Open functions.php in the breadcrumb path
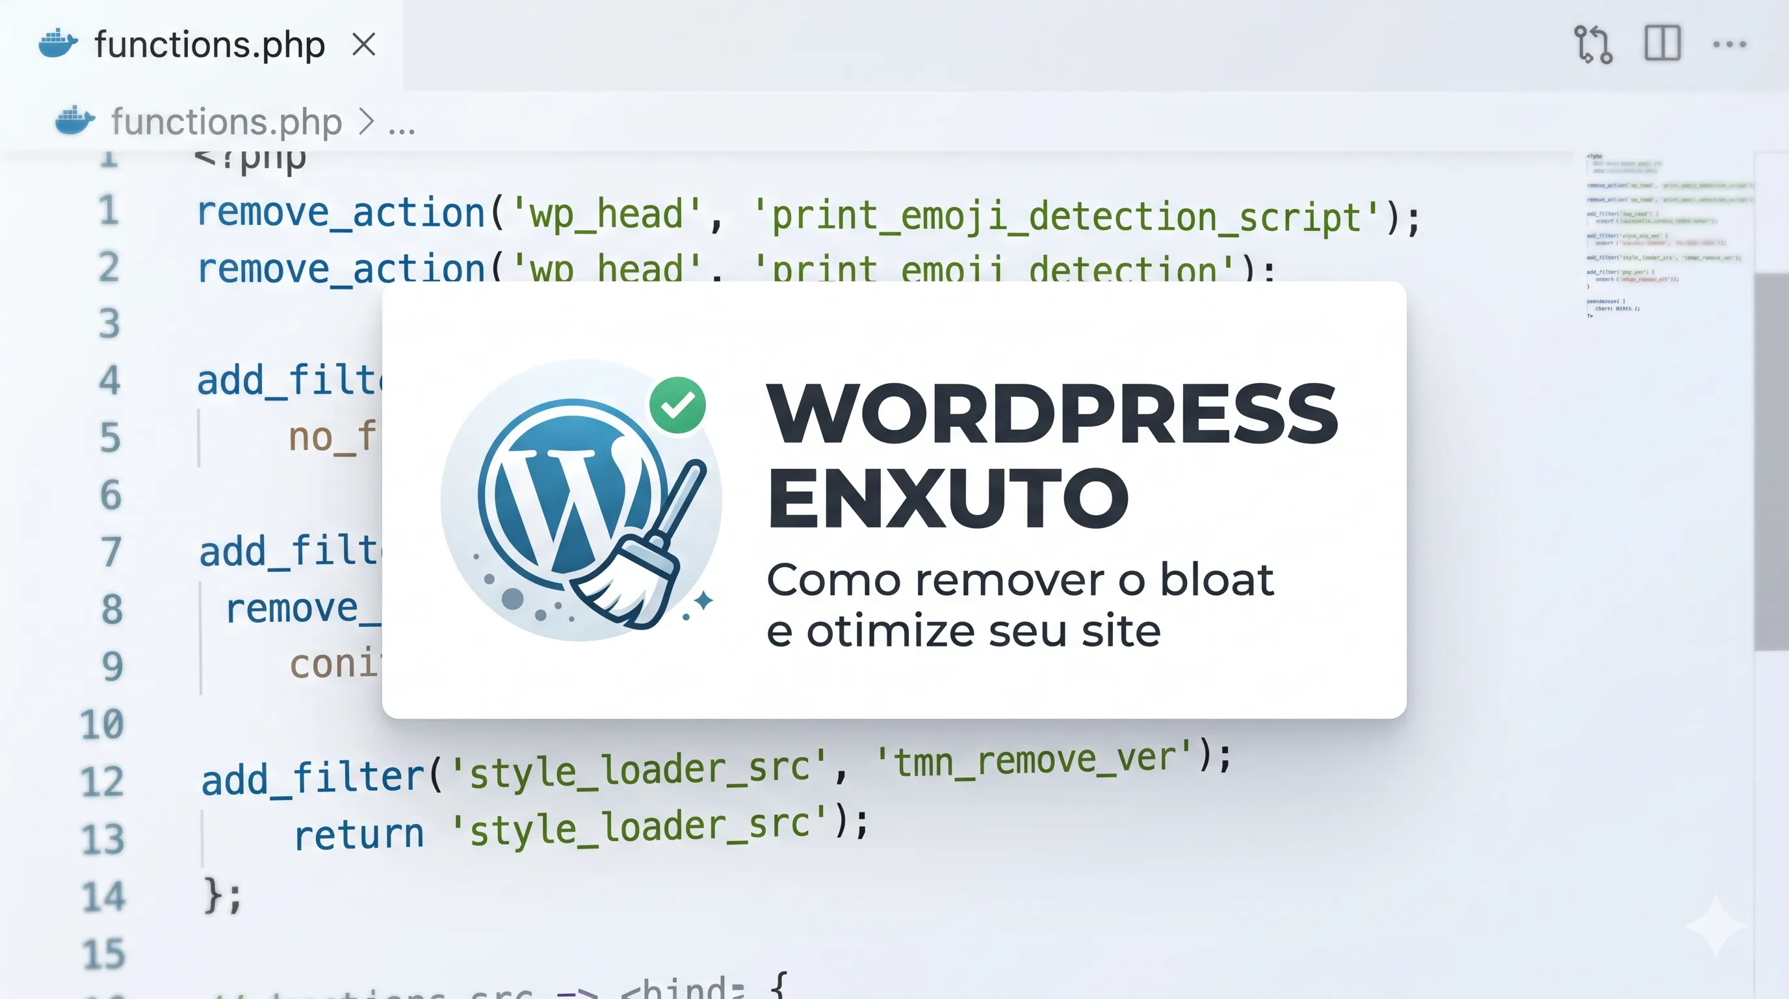The image size is (1789, 999). coord(226,122)
